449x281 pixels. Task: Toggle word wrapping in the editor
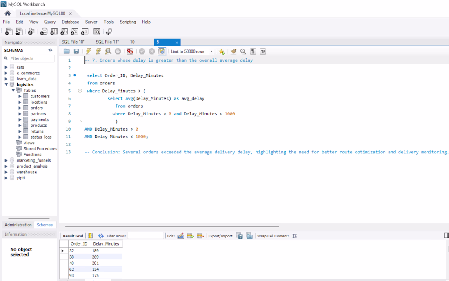click(262, 51)
